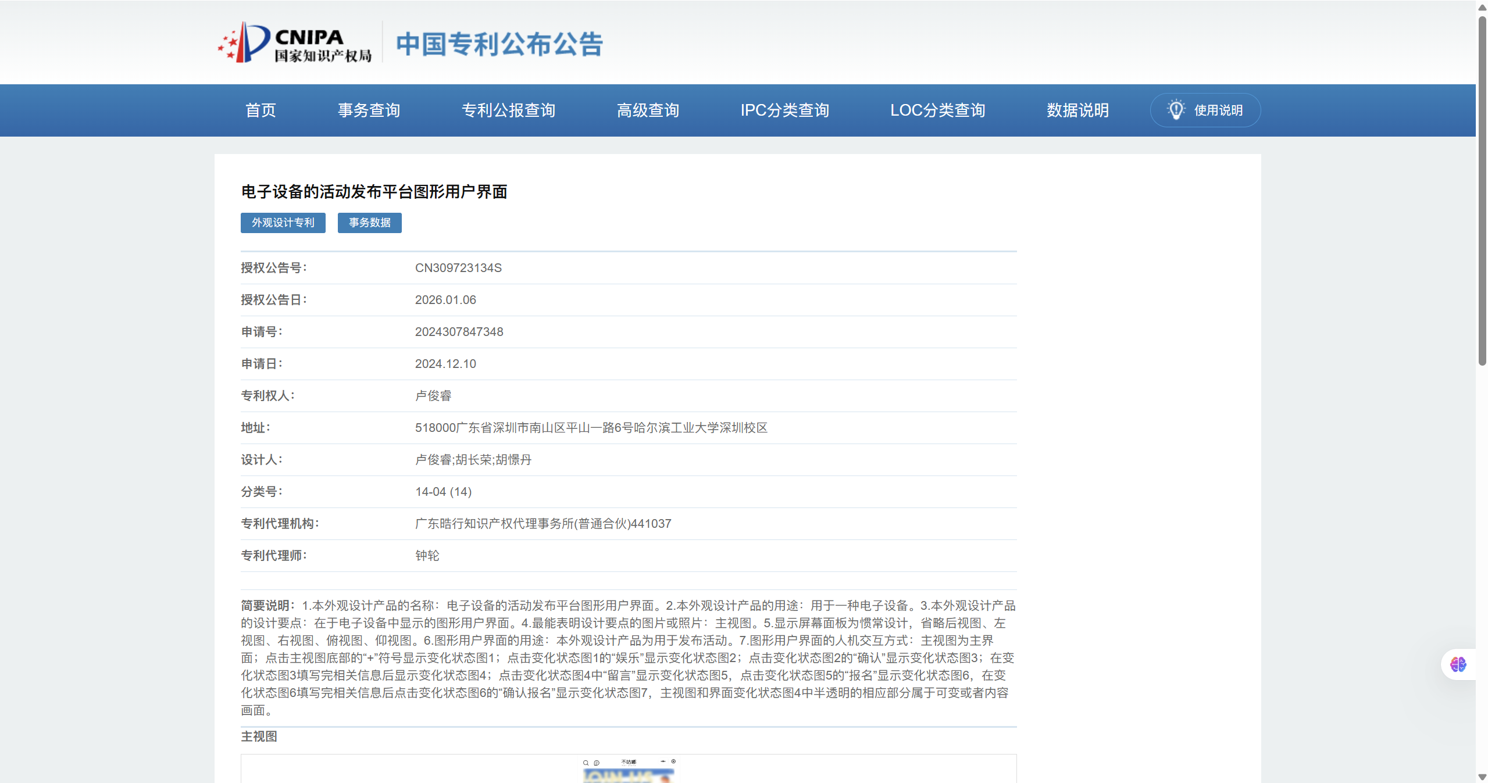
Task: Click the 外观设计专利 tag button
Action: (x=283, y=223)
